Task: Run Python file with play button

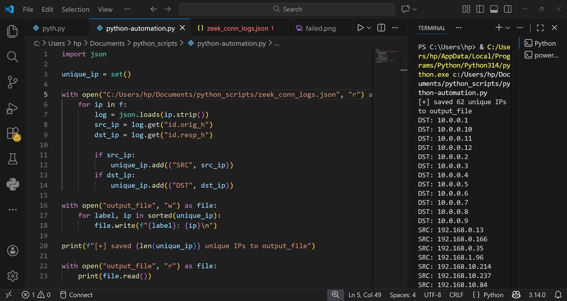Action: pyautogui.click(x=361, y=28)
